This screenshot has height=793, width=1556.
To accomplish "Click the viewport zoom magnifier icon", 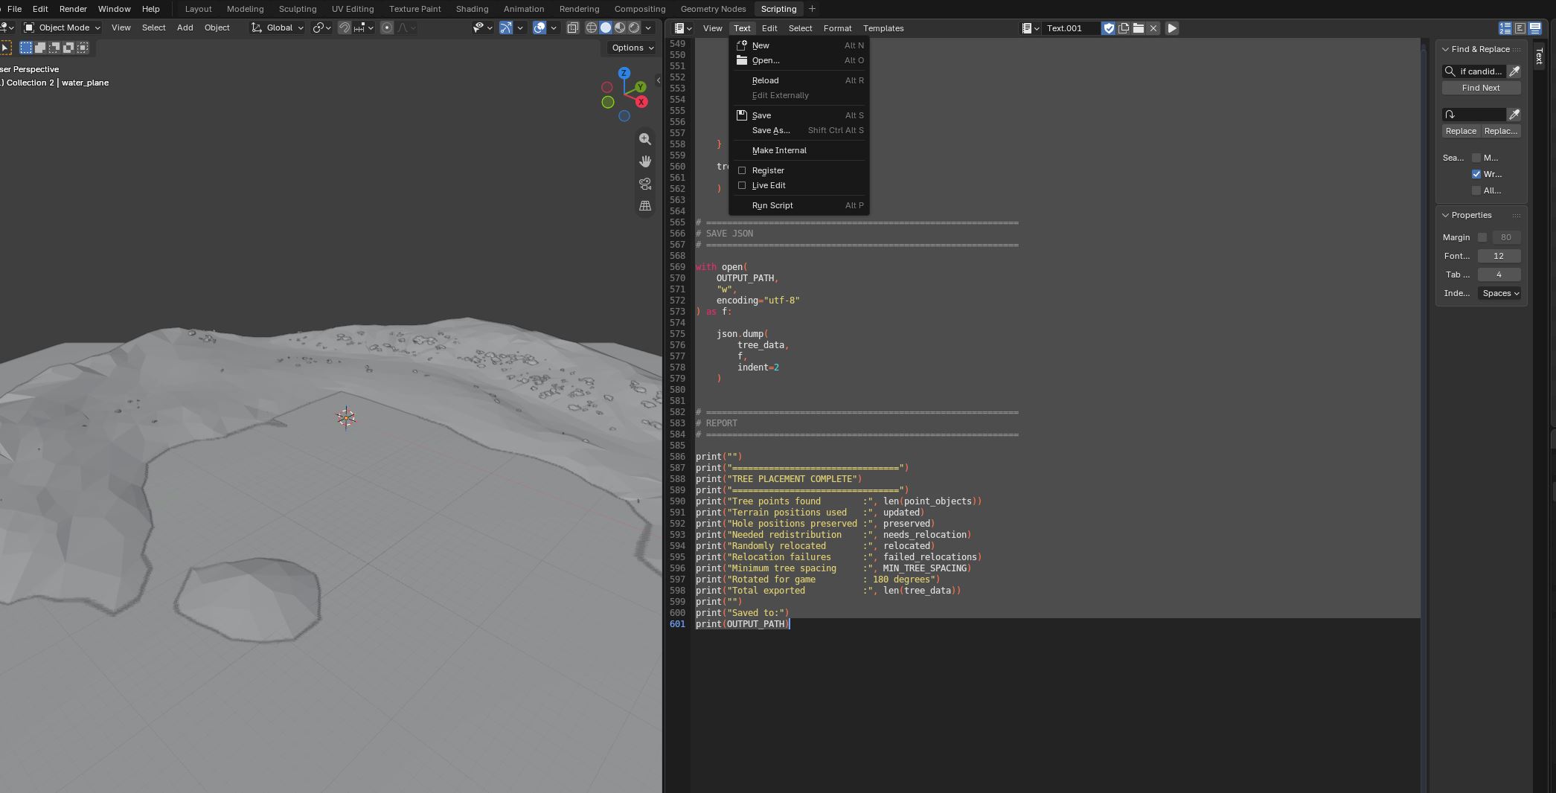I will (645, 139).
